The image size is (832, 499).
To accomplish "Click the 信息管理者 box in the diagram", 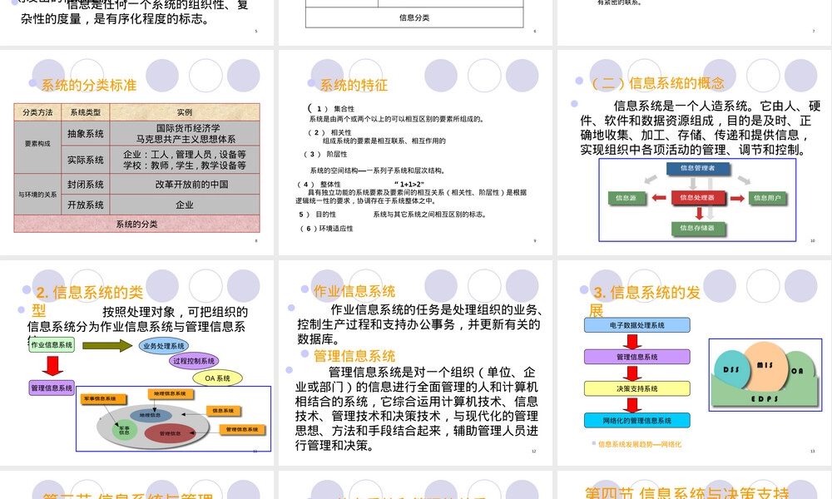I will [698, 168].
